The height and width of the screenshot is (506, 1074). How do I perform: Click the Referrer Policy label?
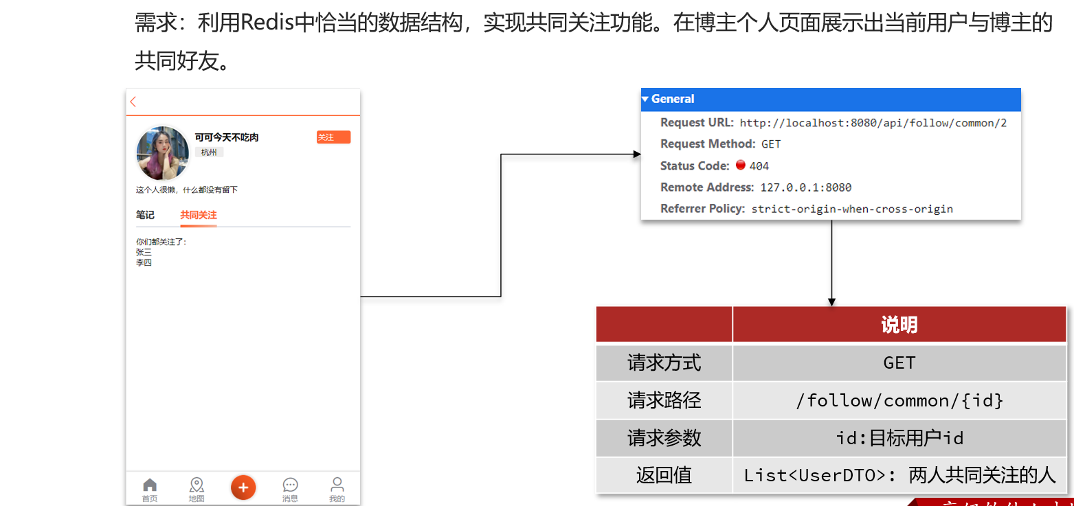702,209
